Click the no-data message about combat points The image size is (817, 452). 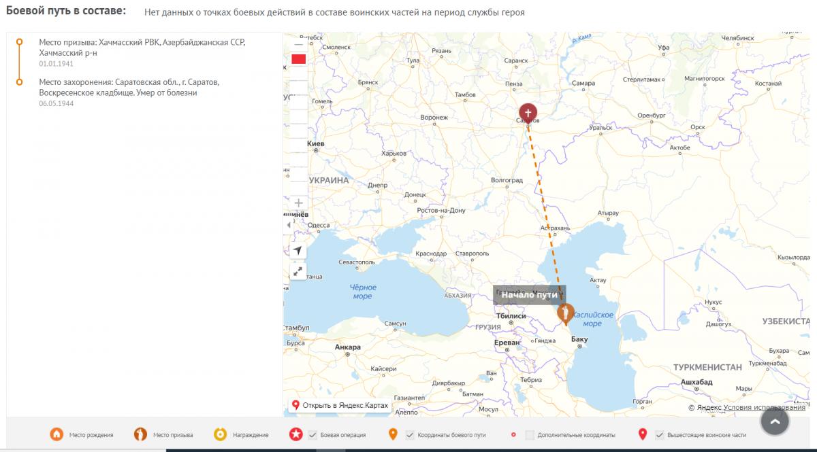[x=334, y=12]
